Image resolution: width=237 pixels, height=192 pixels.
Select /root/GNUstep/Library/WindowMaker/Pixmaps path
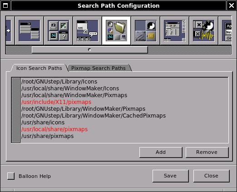coord(124,109)
